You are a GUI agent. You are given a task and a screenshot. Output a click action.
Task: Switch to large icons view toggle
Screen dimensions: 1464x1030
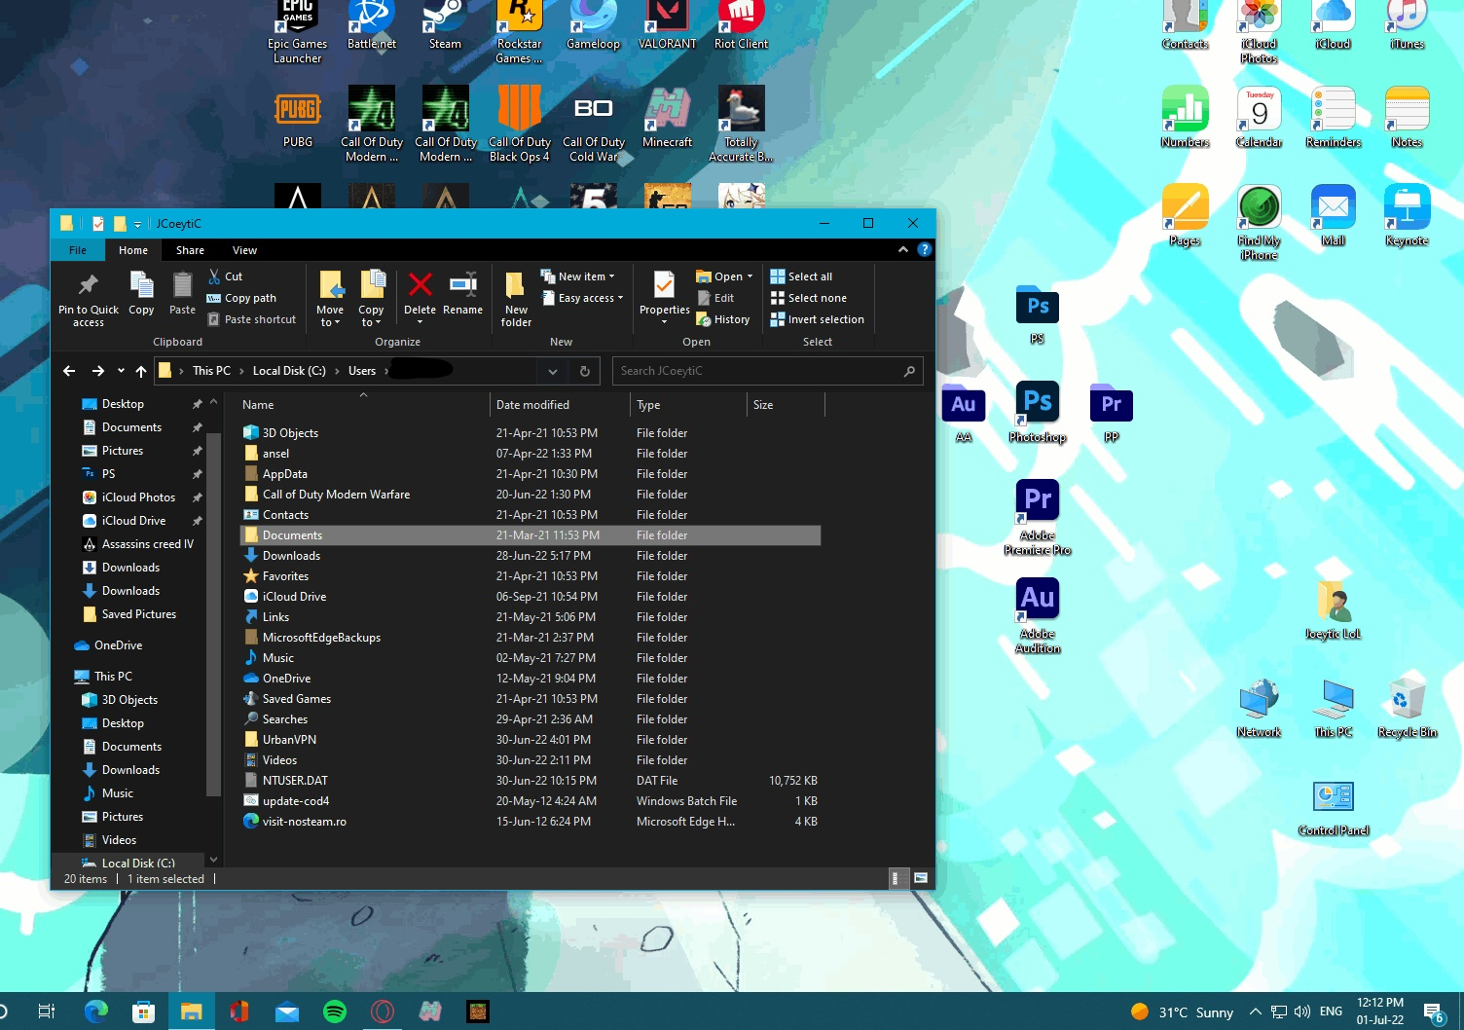click(x=920, y=878)
